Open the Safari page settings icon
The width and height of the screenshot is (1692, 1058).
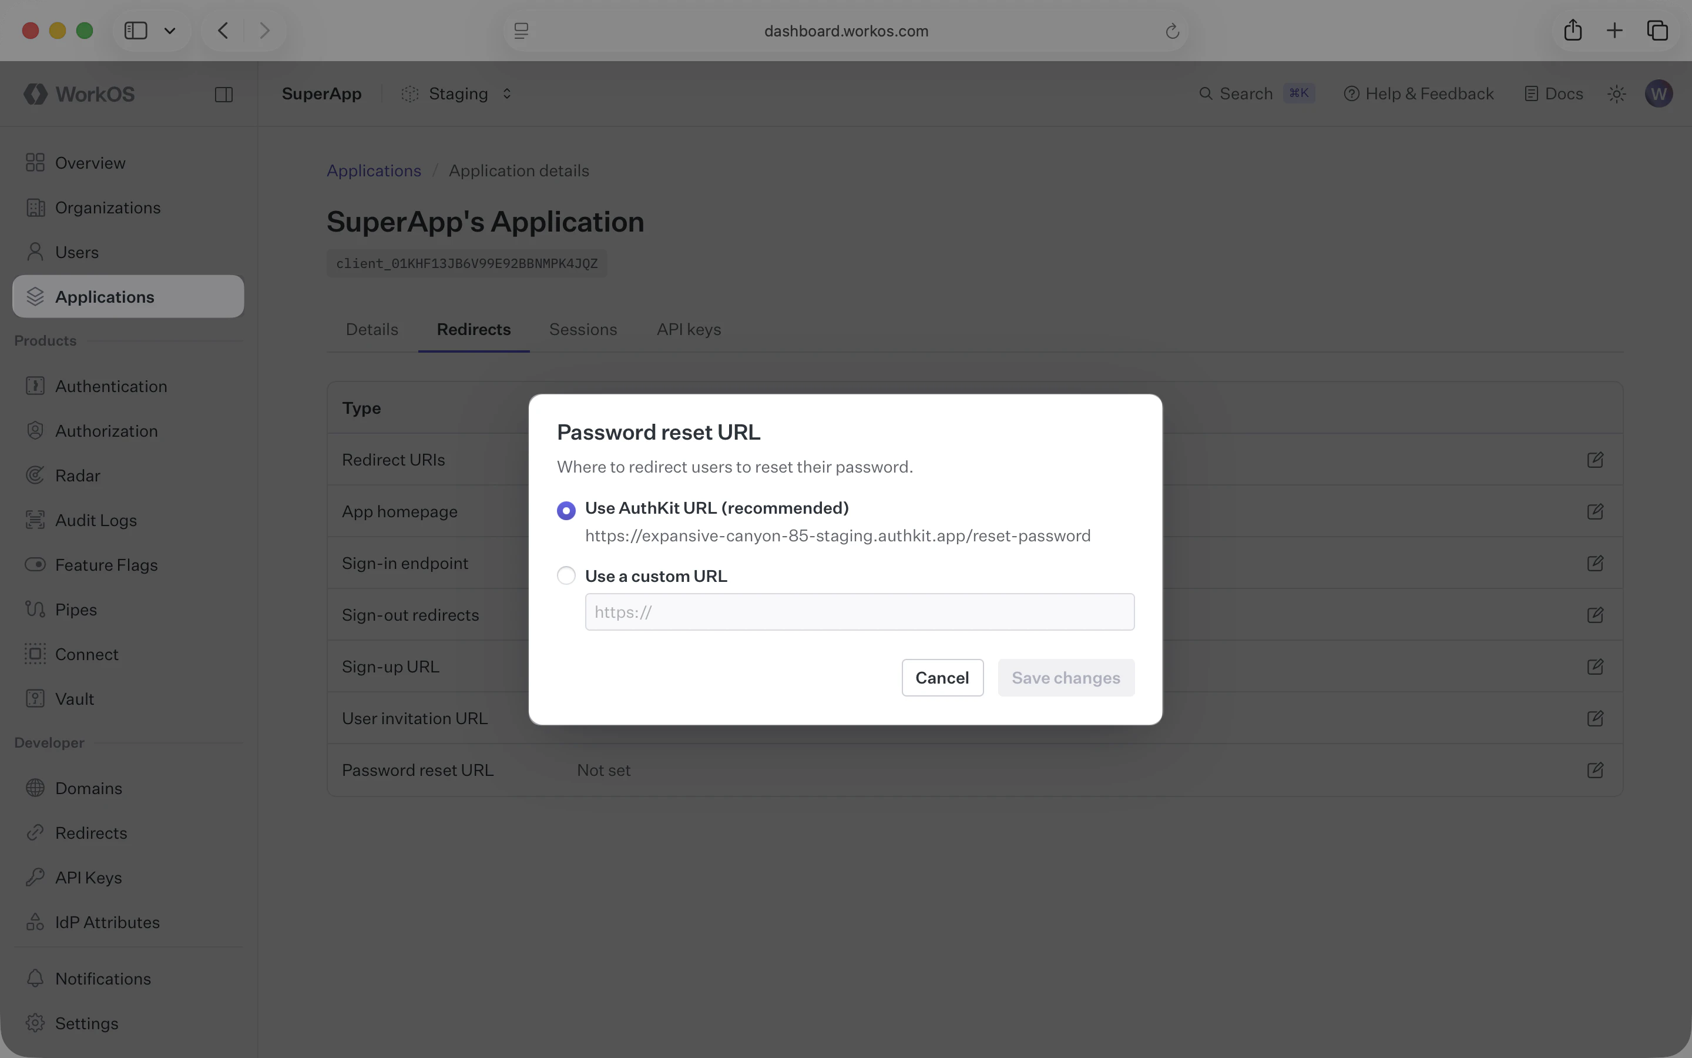point(521,31)
